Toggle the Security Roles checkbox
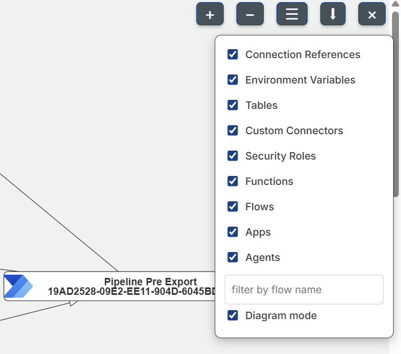Image resolution: width=401 pixels, height=354 pixels. coord(233,156)
